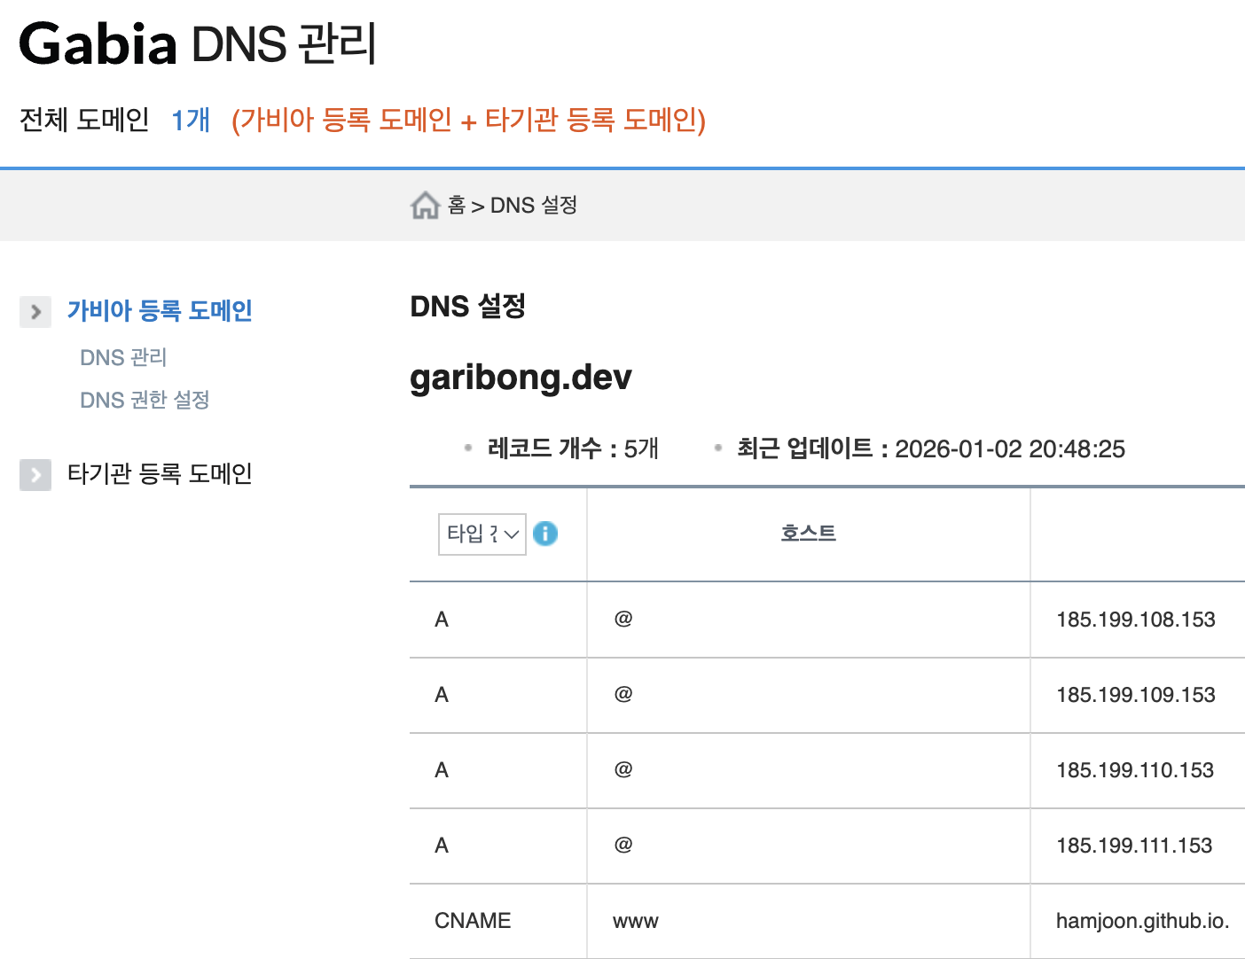This screenshot has width=1245, height=959.
Task: Select IP value 185.199.111.153
Action: point(1134,846)
